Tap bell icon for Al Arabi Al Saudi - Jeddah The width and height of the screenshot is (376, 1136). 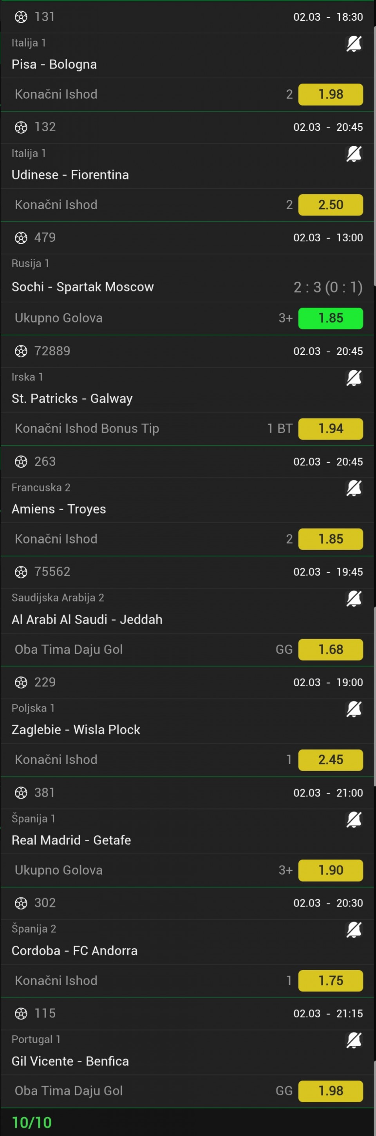click(354, 598)
